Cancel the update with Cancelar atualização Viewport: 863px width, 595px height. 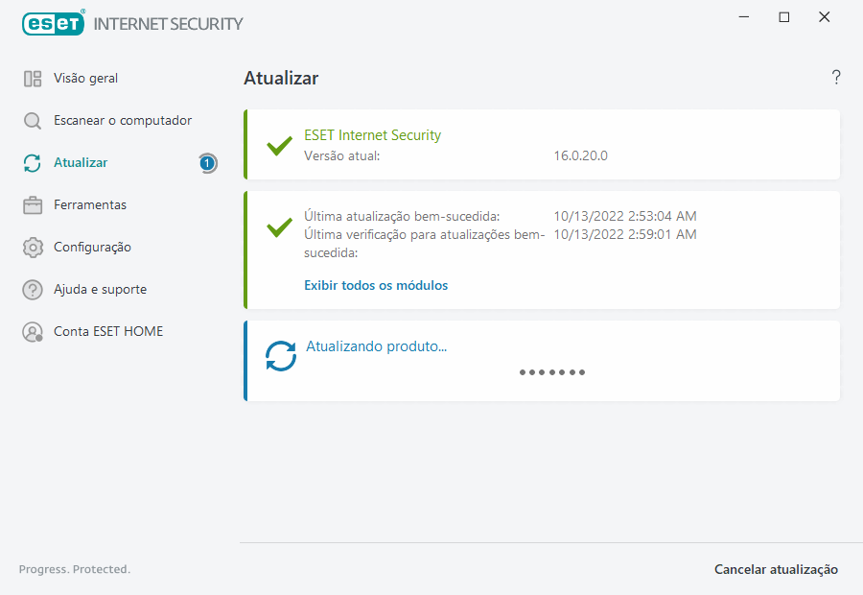(x=776, y=570)
